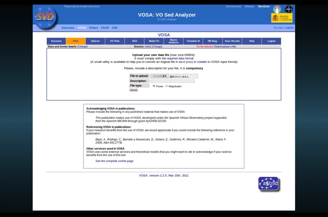
Task: Open the votable converter link
Action: coord(202,62)
